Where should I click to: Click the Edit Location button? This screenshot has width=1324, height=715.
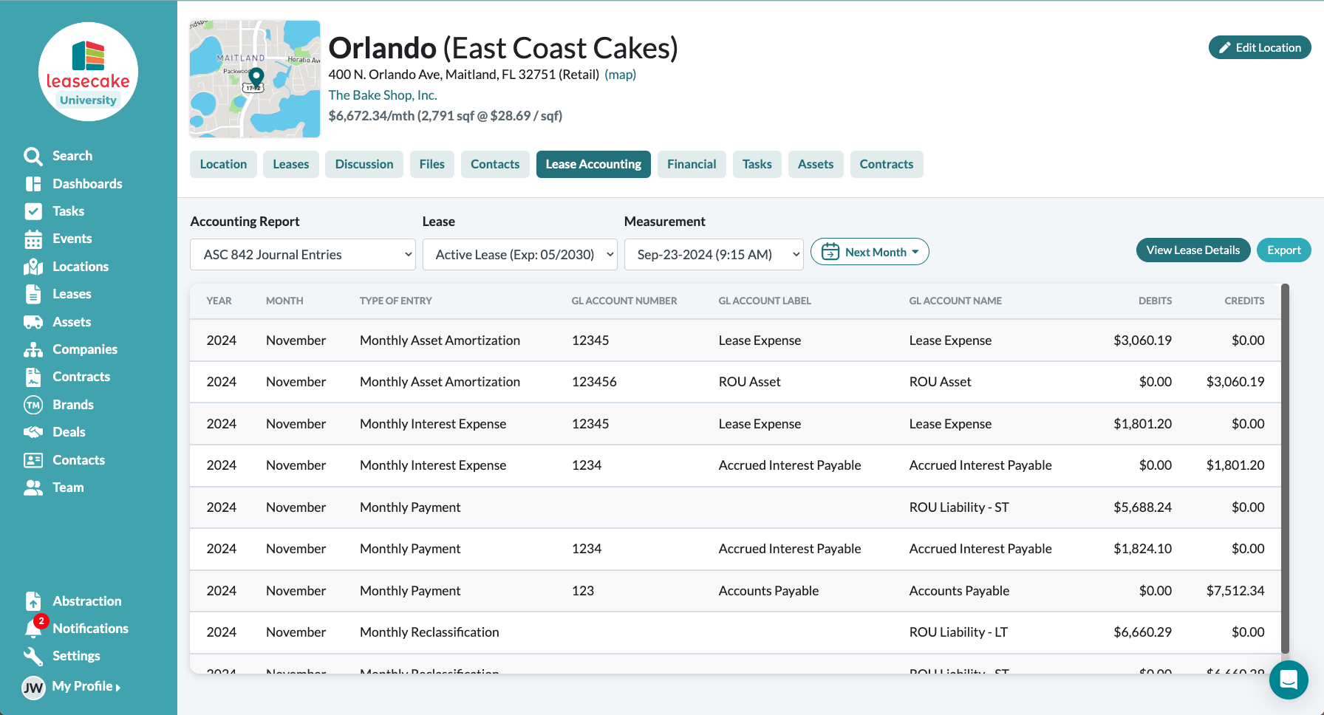1260,47
